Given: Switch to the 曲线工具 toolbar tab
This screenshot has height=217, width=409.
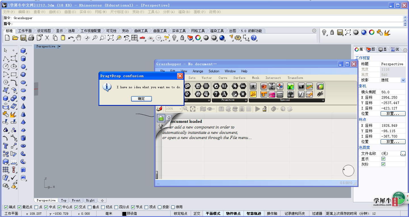Looking at the screenshot, I should [141, 31].
